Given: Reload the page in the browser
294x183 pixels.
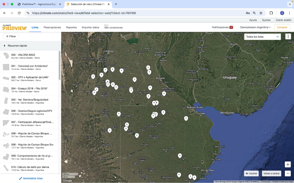Looking at the screenshot, I should [x=19, y=13].
